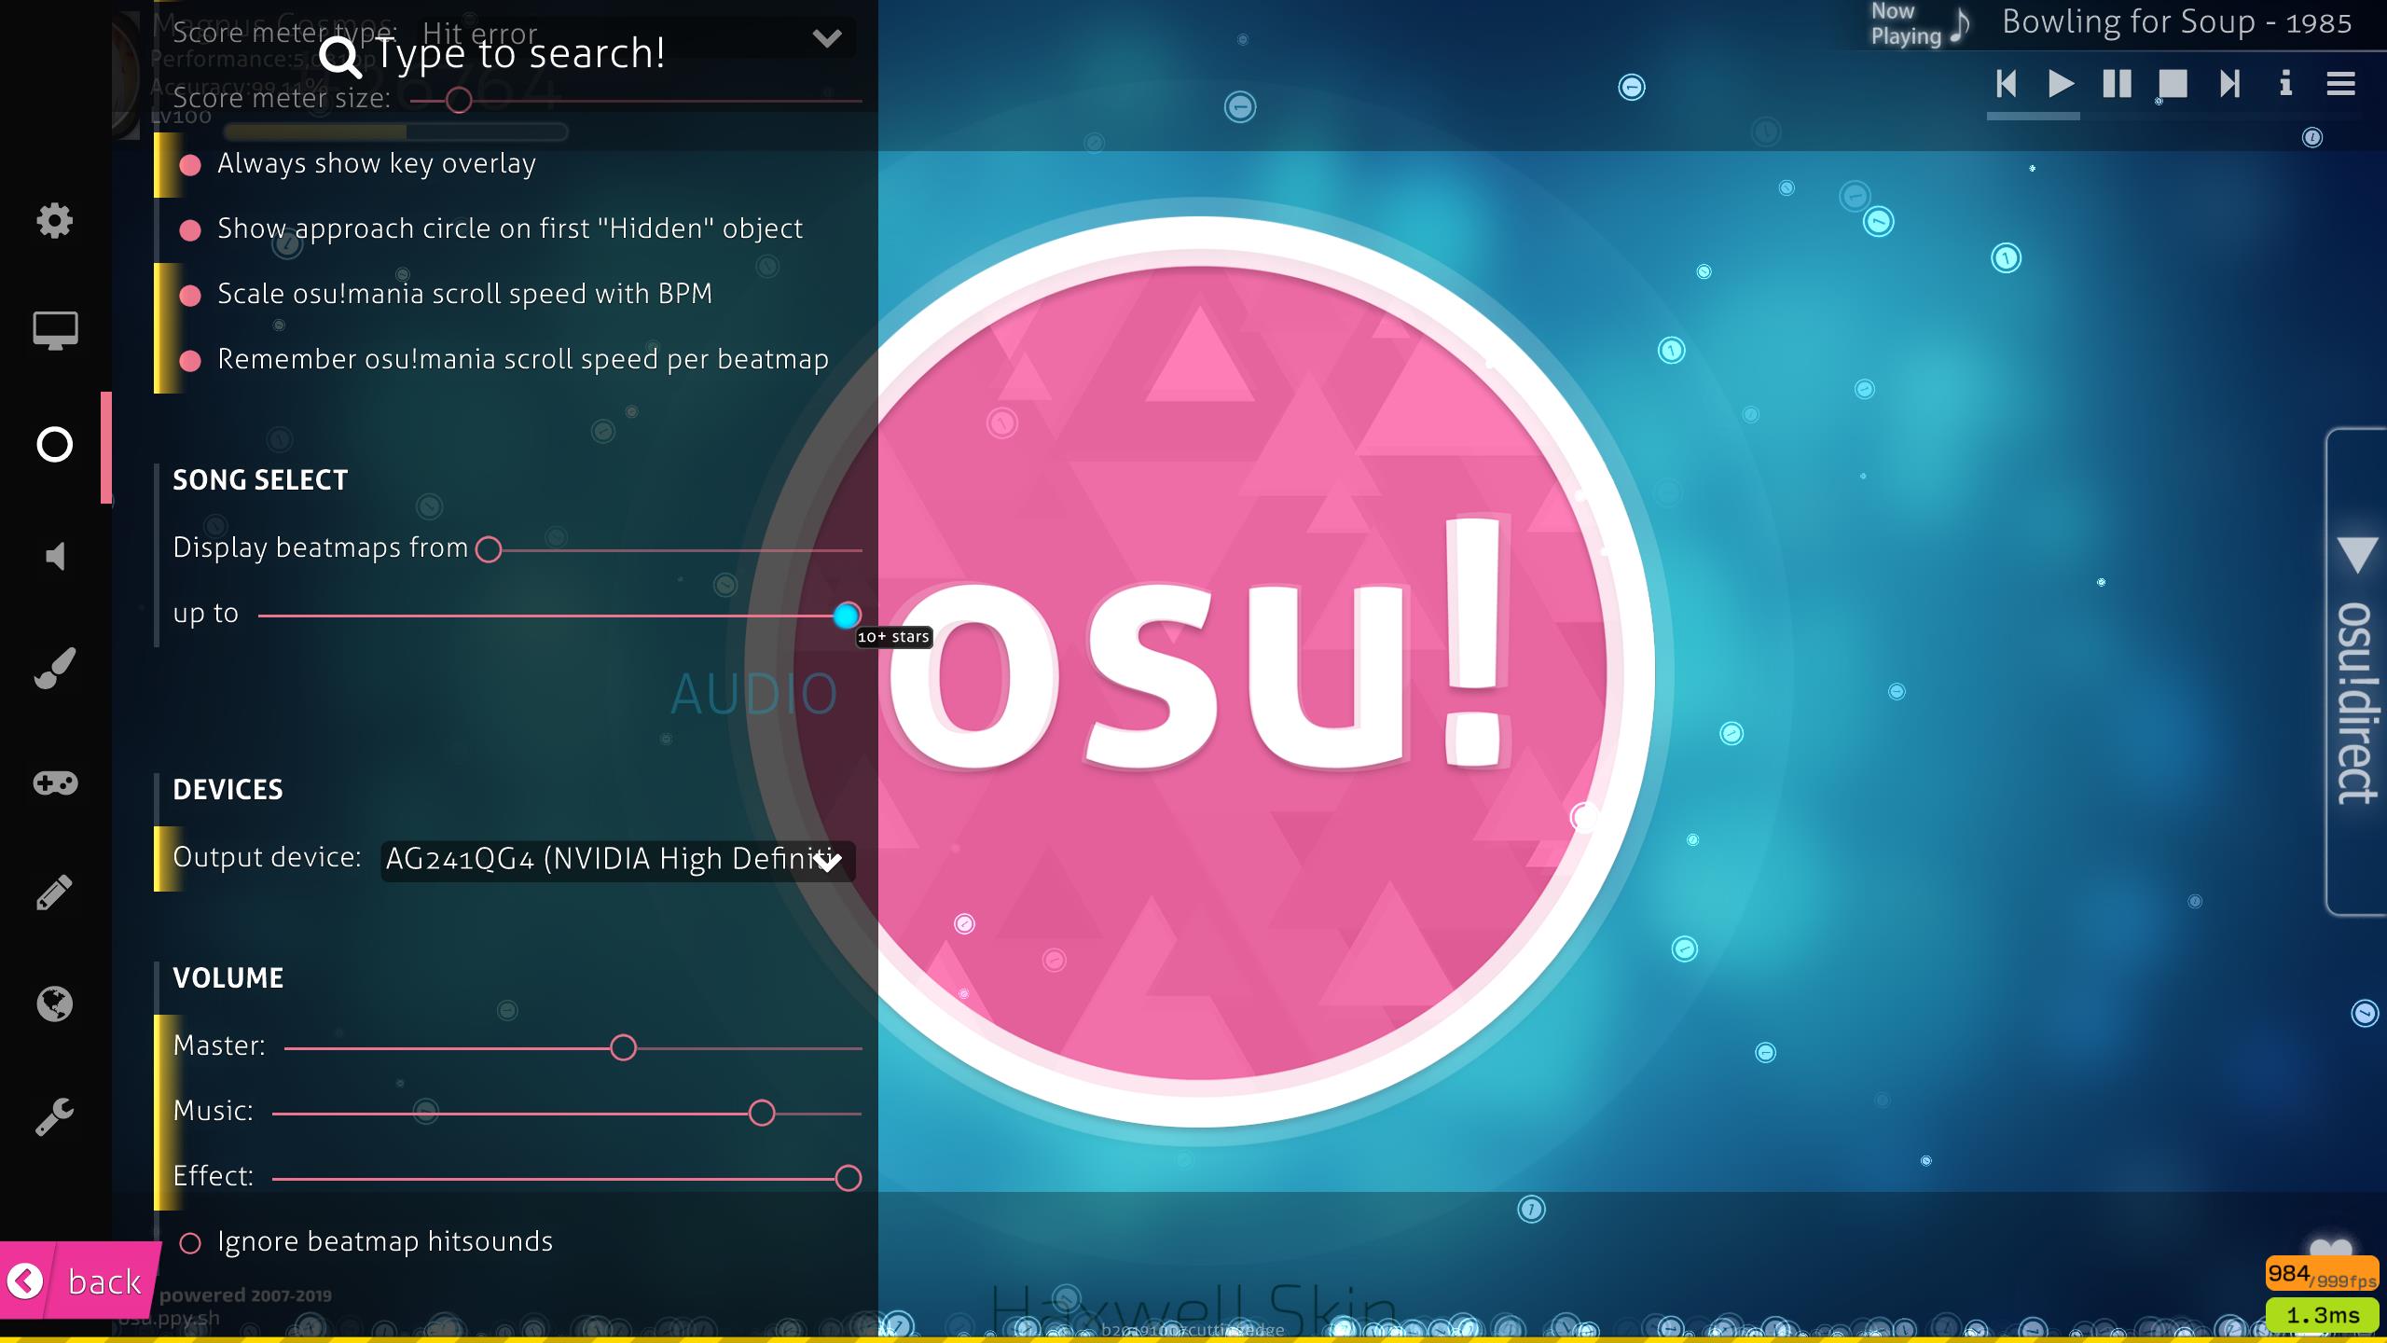Skip to previous track
The image size is (2387, 1343).
2007,84
